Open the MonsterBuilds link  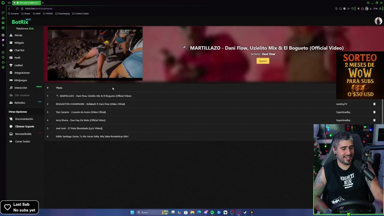(23, 134)
